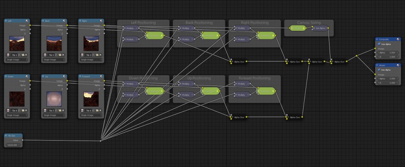The image size is (405, 167).
Task: Click the image browse icon on Down node
Action: click(x=8, y=111)
